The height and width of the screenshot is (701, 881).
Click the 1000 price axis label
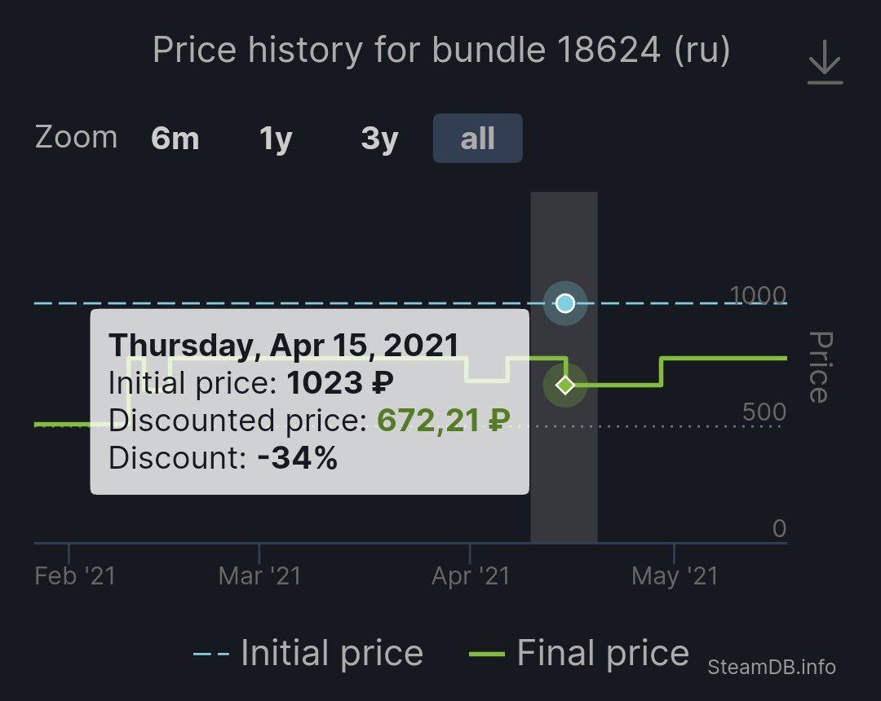757,295
